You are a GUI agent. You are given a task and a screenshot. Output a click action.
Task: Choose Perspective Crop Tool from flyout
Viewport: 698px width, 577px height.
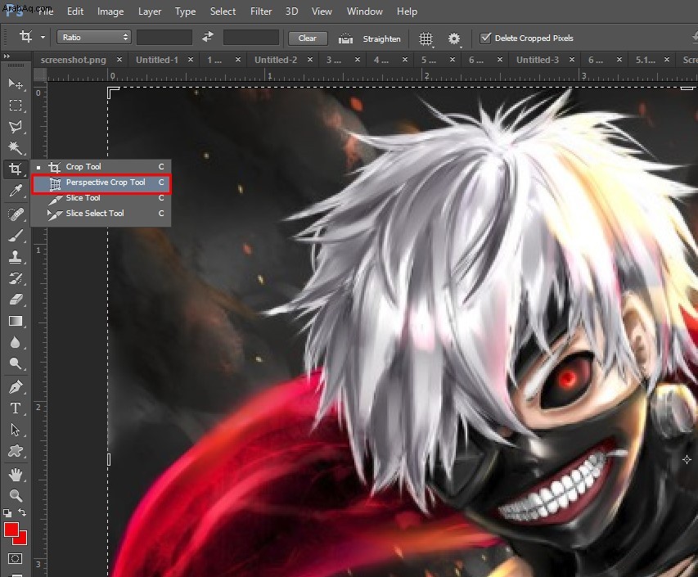pos(101,183)
